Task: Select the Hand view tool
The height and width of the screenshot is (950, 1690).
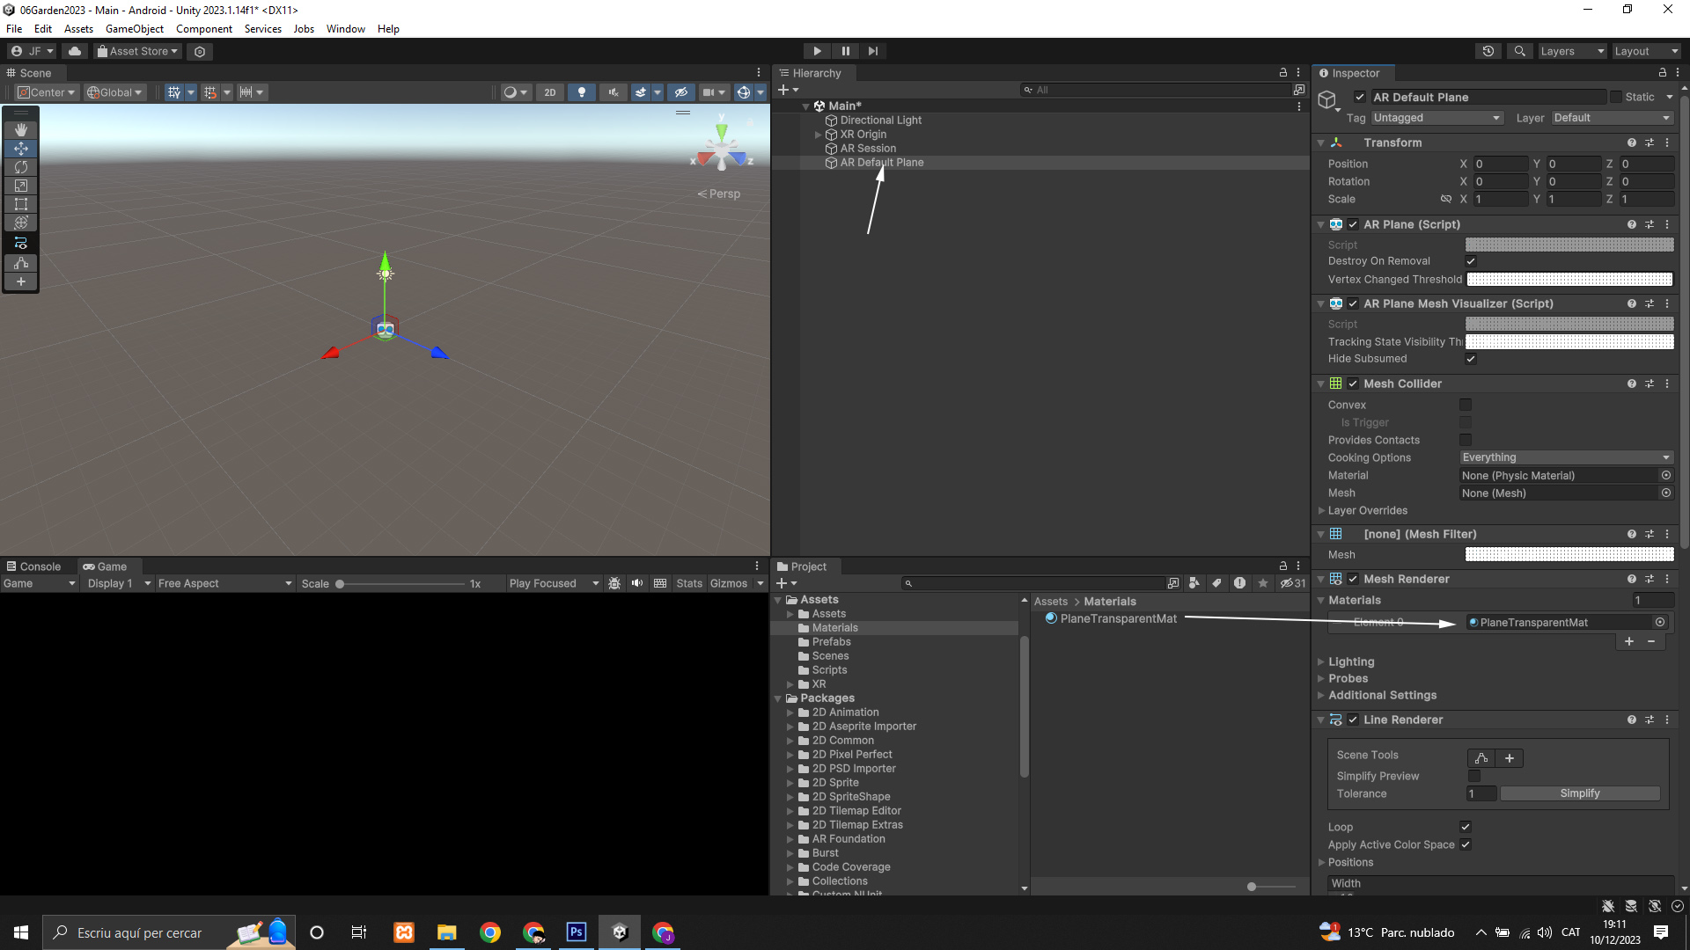Action: [x=21, y=130]
